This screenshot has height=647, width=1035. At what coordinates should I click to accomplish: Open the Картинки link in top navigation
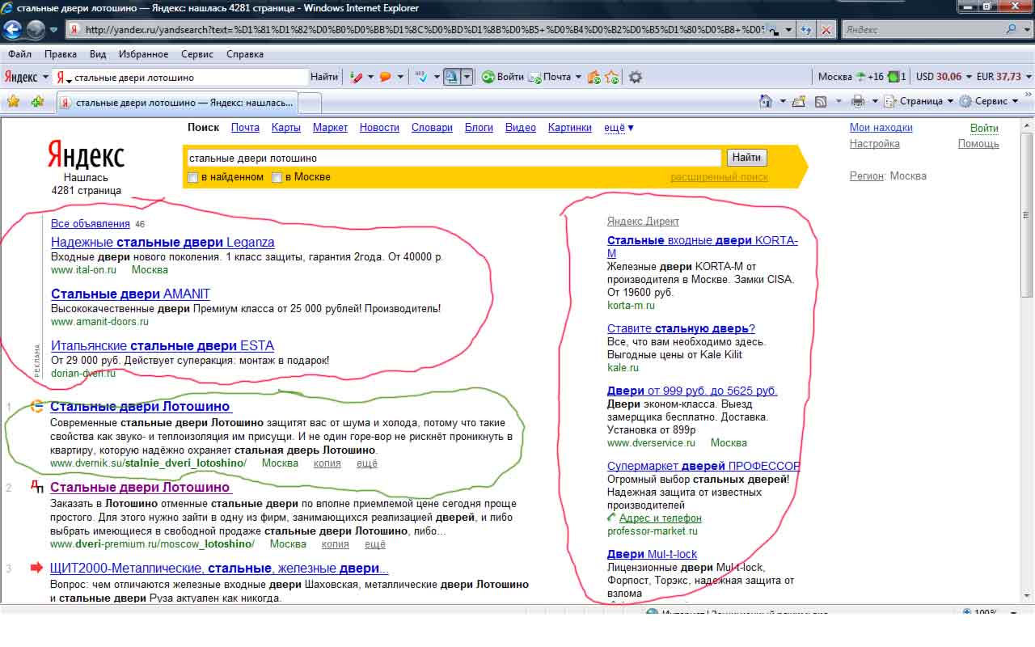(570, 128)
